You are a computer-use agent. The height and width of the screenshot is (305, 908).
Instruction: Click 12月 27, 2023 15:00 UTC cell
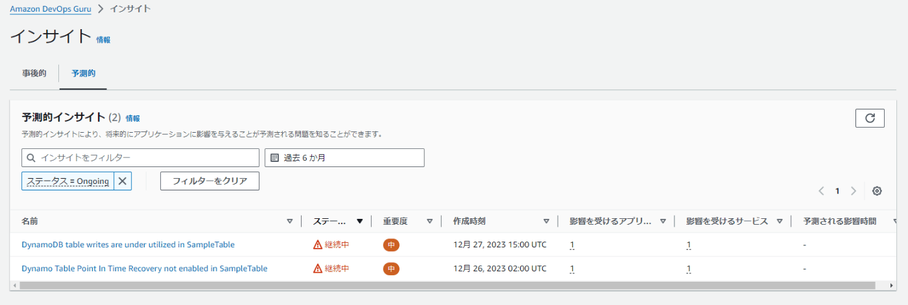(x=499, y=245)
